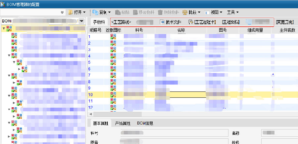The width and height of the screenshot is (298, 144).
Task: Select the 基本属性 tab
Action: [101, 123]
